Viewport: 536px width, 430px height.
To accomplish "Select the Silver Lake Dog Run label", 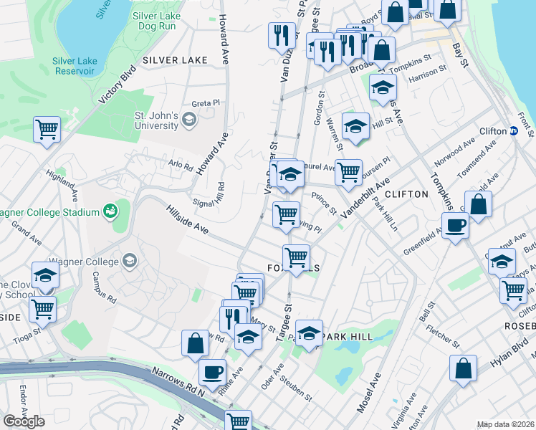I will click(156, 21).
